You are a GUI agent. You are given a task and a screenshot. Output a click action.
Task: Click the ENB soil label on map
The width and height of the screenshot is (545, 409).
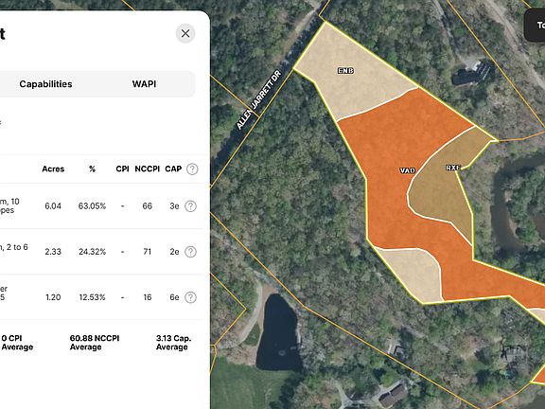tap(346, 71)
